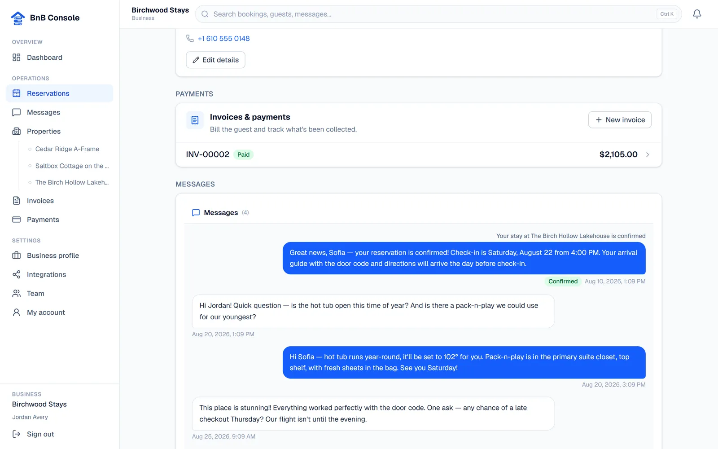Open the Integrations settings
This screenshot has height=449, width=718.
pos(60,274)
